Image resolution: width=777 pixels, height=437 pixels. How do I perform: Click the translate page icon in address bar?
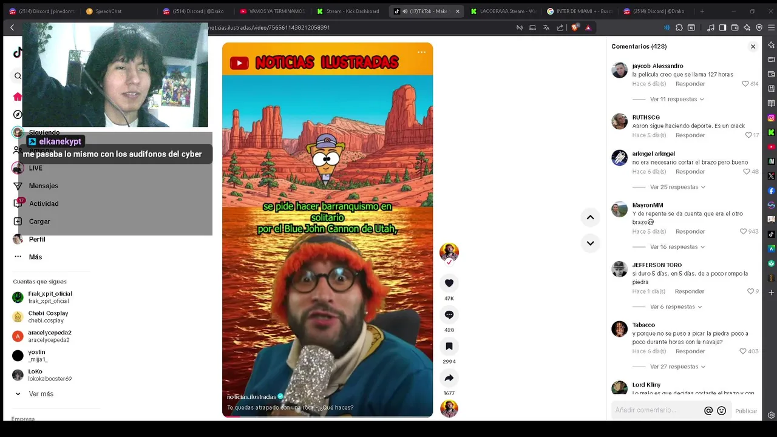click(546, 27)
